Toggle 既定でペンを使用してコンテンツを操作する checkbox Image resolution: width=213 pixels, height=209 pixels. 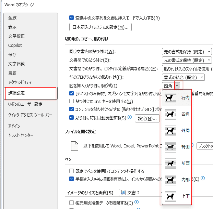tap(71, 171)
